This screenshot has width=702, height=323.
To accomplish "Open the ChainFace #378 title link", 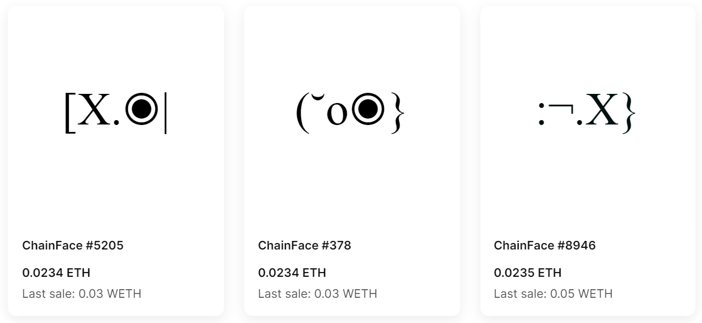I will tap(304, 246).
